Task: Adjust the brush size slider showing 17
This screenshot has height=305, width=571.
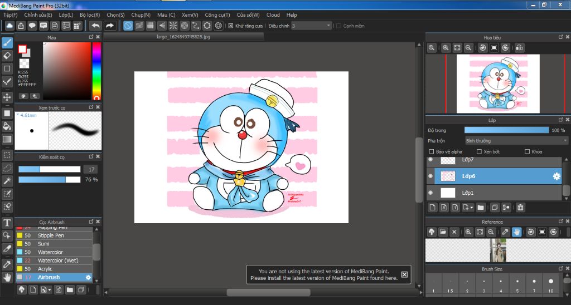Action: [50, 169]
